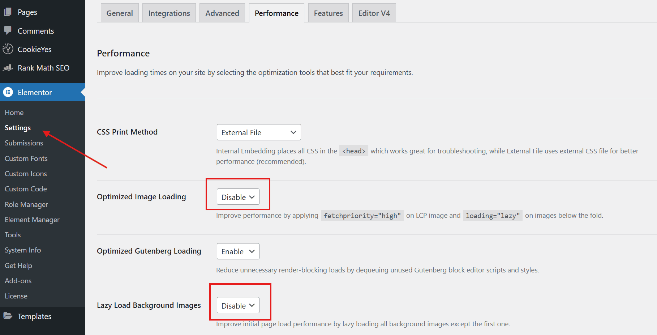The width and height of the screenshot is (657, 335).
Task: Switch to the General tab
Action: pos(119,13)
